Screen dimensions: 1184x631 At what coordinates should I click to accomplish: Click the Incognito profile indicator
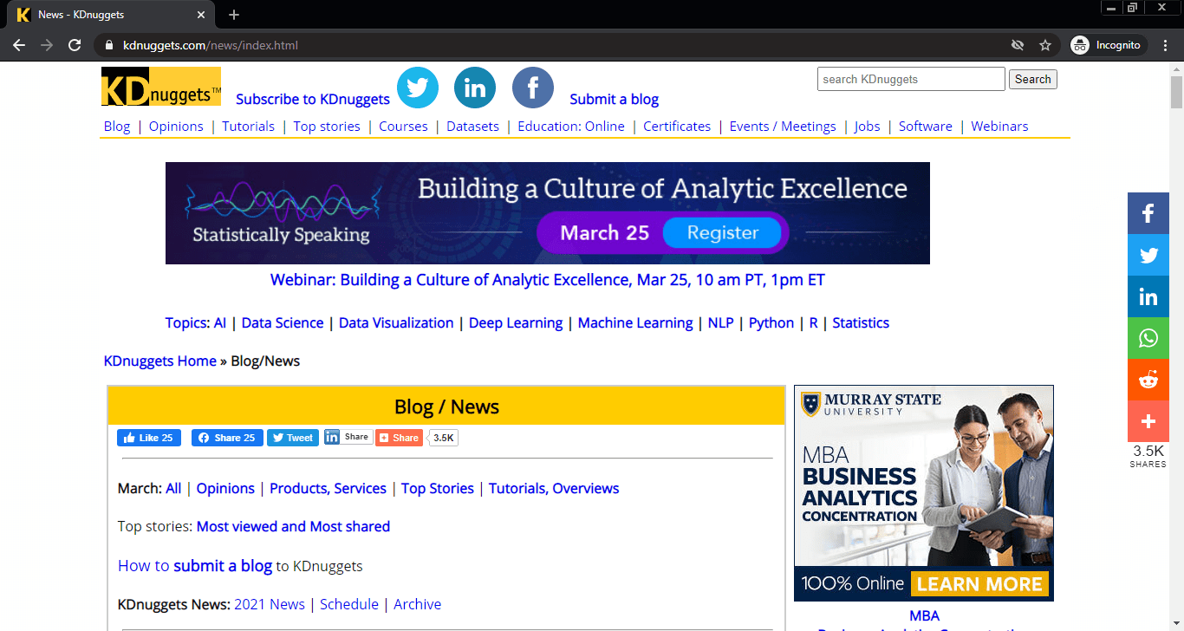1107,45
